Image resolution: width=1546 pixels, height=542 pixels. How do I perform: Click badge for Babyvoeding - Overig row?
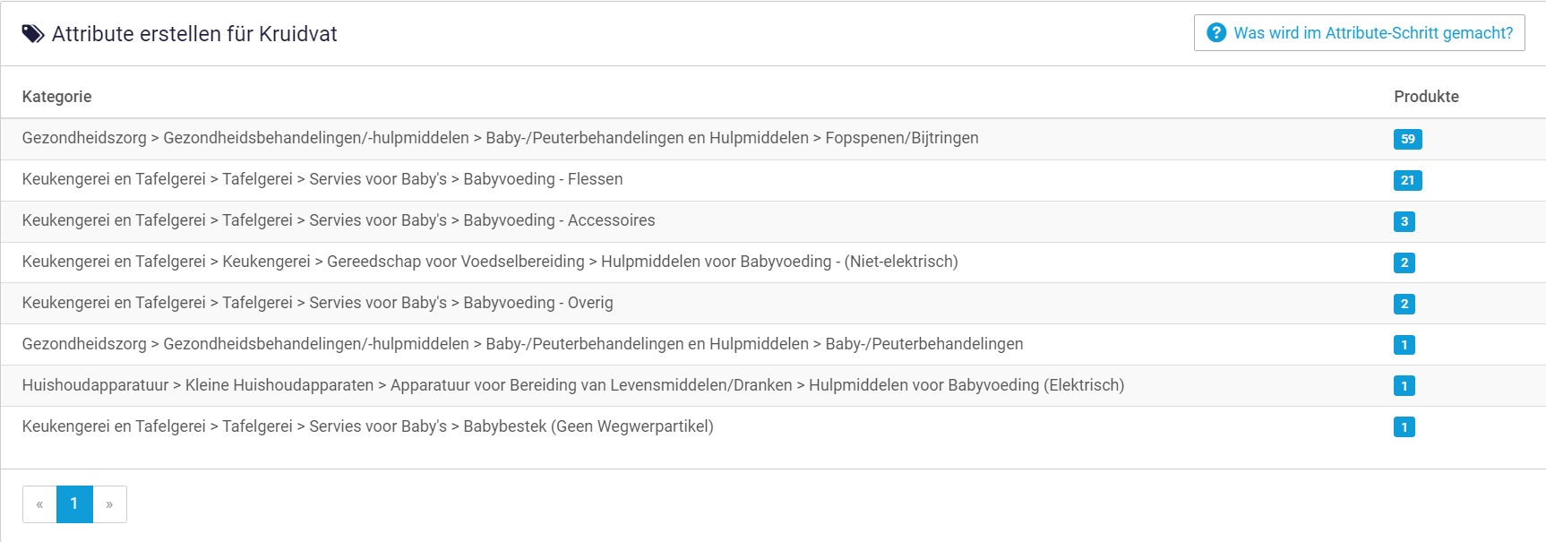click(1404, 304)
